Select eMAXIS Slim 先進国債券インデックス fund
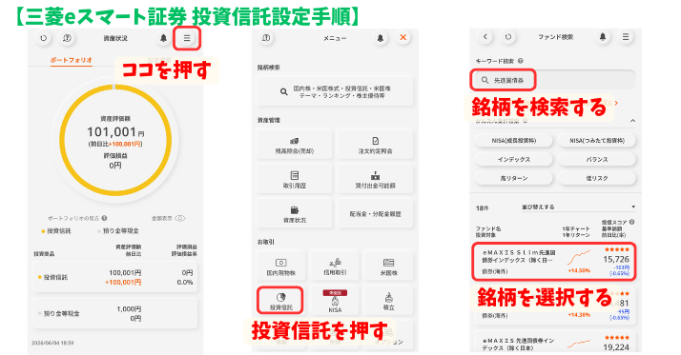The width and height of the screenshot is (681, 355). click(554, 262)
